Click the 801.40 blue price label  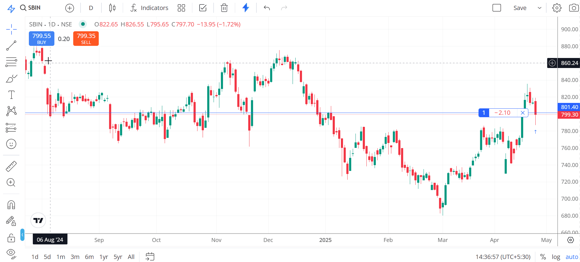(569, 107)
